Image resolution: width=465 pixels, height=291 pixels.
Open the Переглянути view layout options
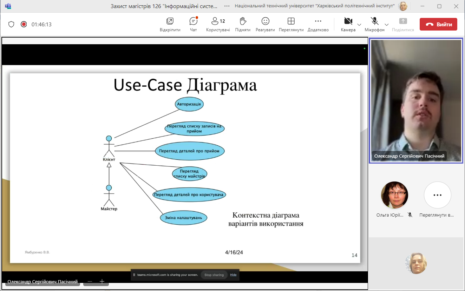(291, 24)
